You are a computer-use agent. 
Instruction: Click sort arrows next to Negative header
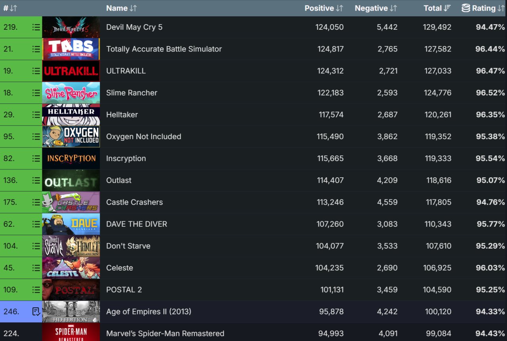tap(393, 8)
